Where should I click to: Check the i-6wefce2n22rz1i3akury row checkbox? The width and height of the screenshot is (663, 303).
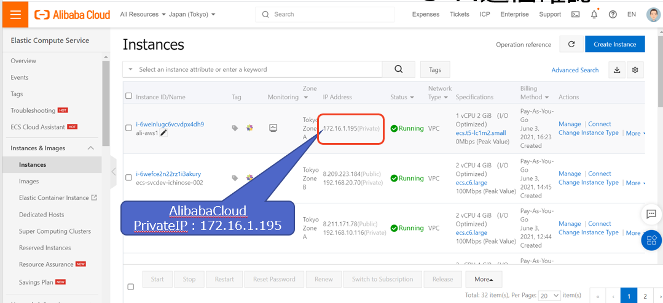tap(128, 178)
